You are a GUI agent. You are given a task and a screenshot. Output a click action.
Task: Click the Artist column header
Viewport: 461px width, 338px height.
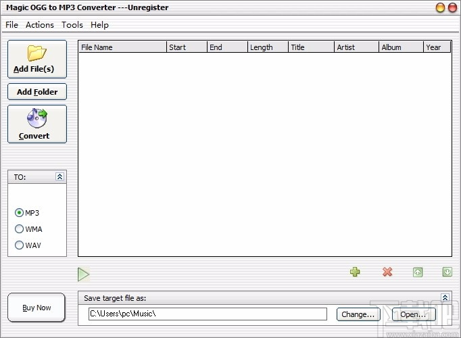click(x=357, y=47)
